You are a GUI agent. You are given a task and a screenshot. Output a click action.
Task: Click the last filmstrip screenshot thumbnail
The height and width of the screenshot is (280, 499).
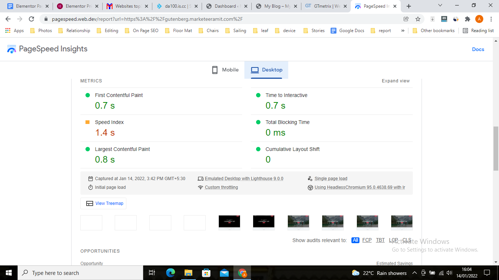point(402,222)
